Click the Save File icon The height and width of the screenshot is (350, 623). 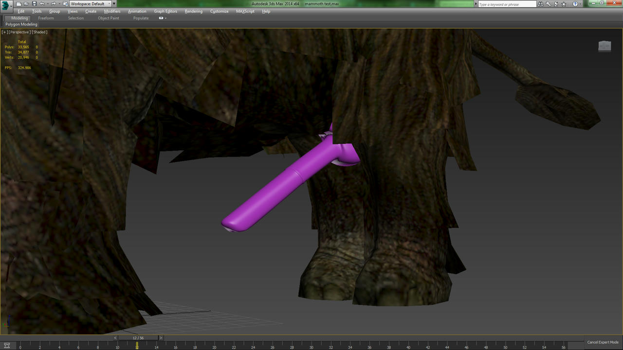tap(34, 4)
